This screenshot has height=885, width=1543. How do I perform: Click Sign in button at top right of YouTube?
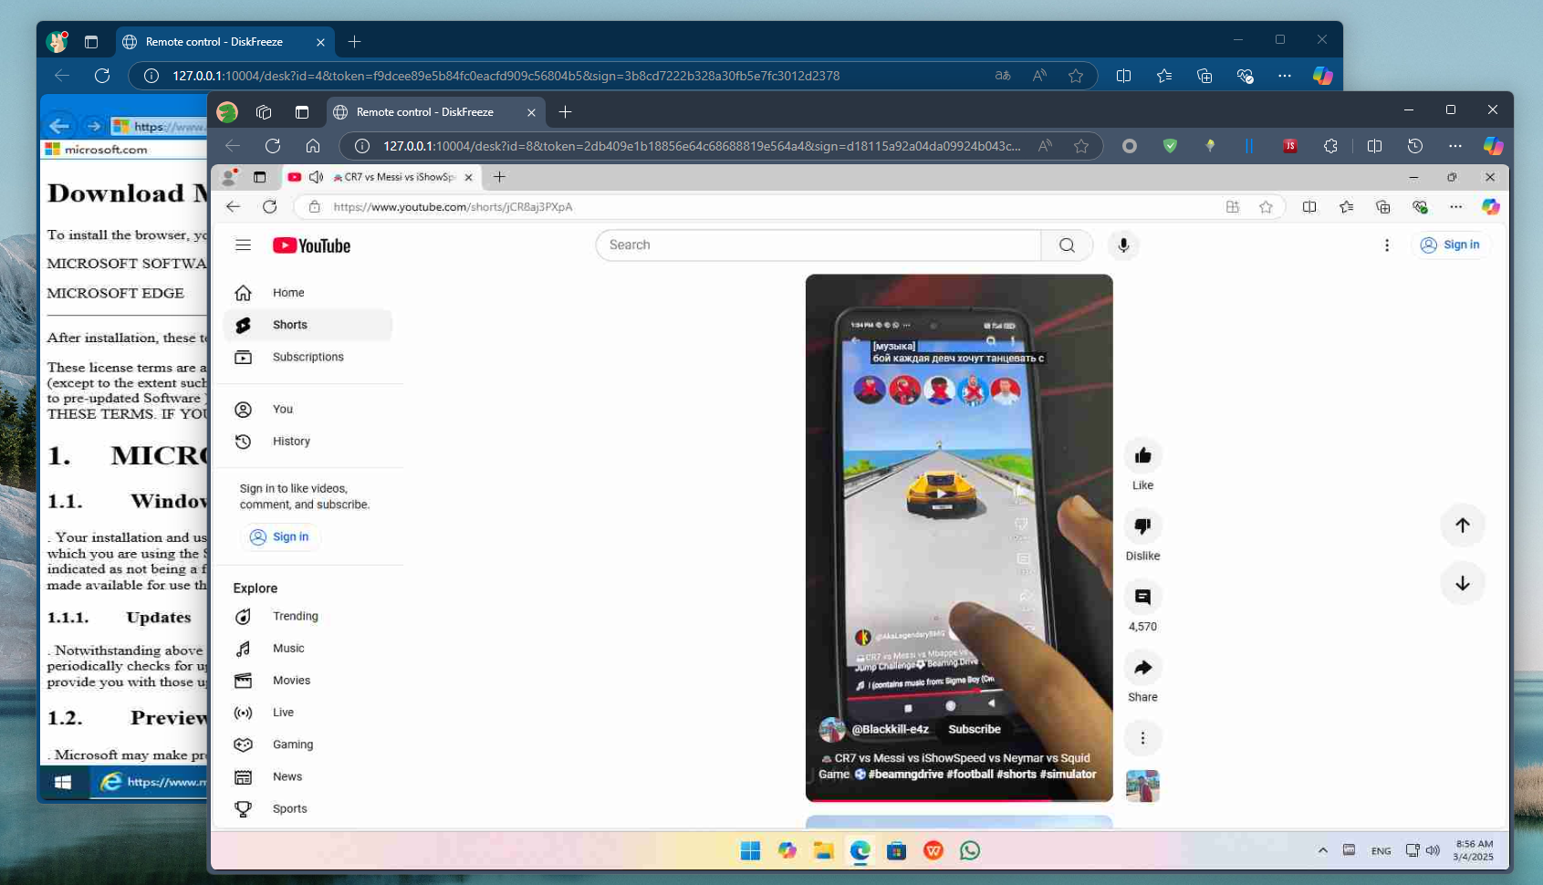click(x=1451, y=245)
